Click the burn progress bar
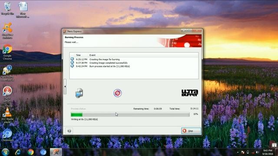This screenshot has width=278, height=156. click(130, 114)
